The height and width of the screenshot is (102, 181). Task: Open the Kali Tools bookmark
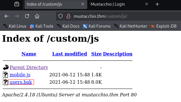[41, 26]
